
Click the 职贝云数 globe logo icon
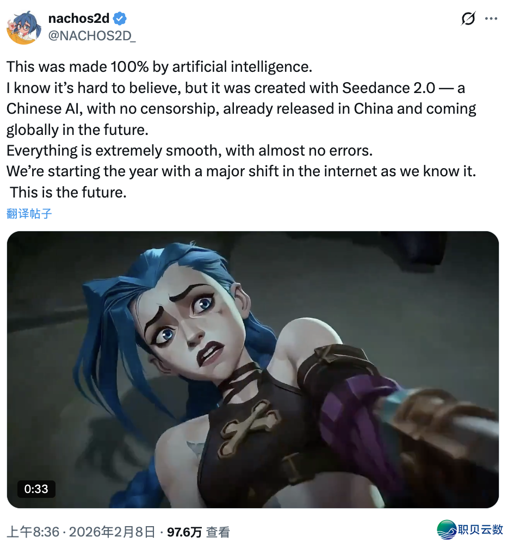point(447,529)
